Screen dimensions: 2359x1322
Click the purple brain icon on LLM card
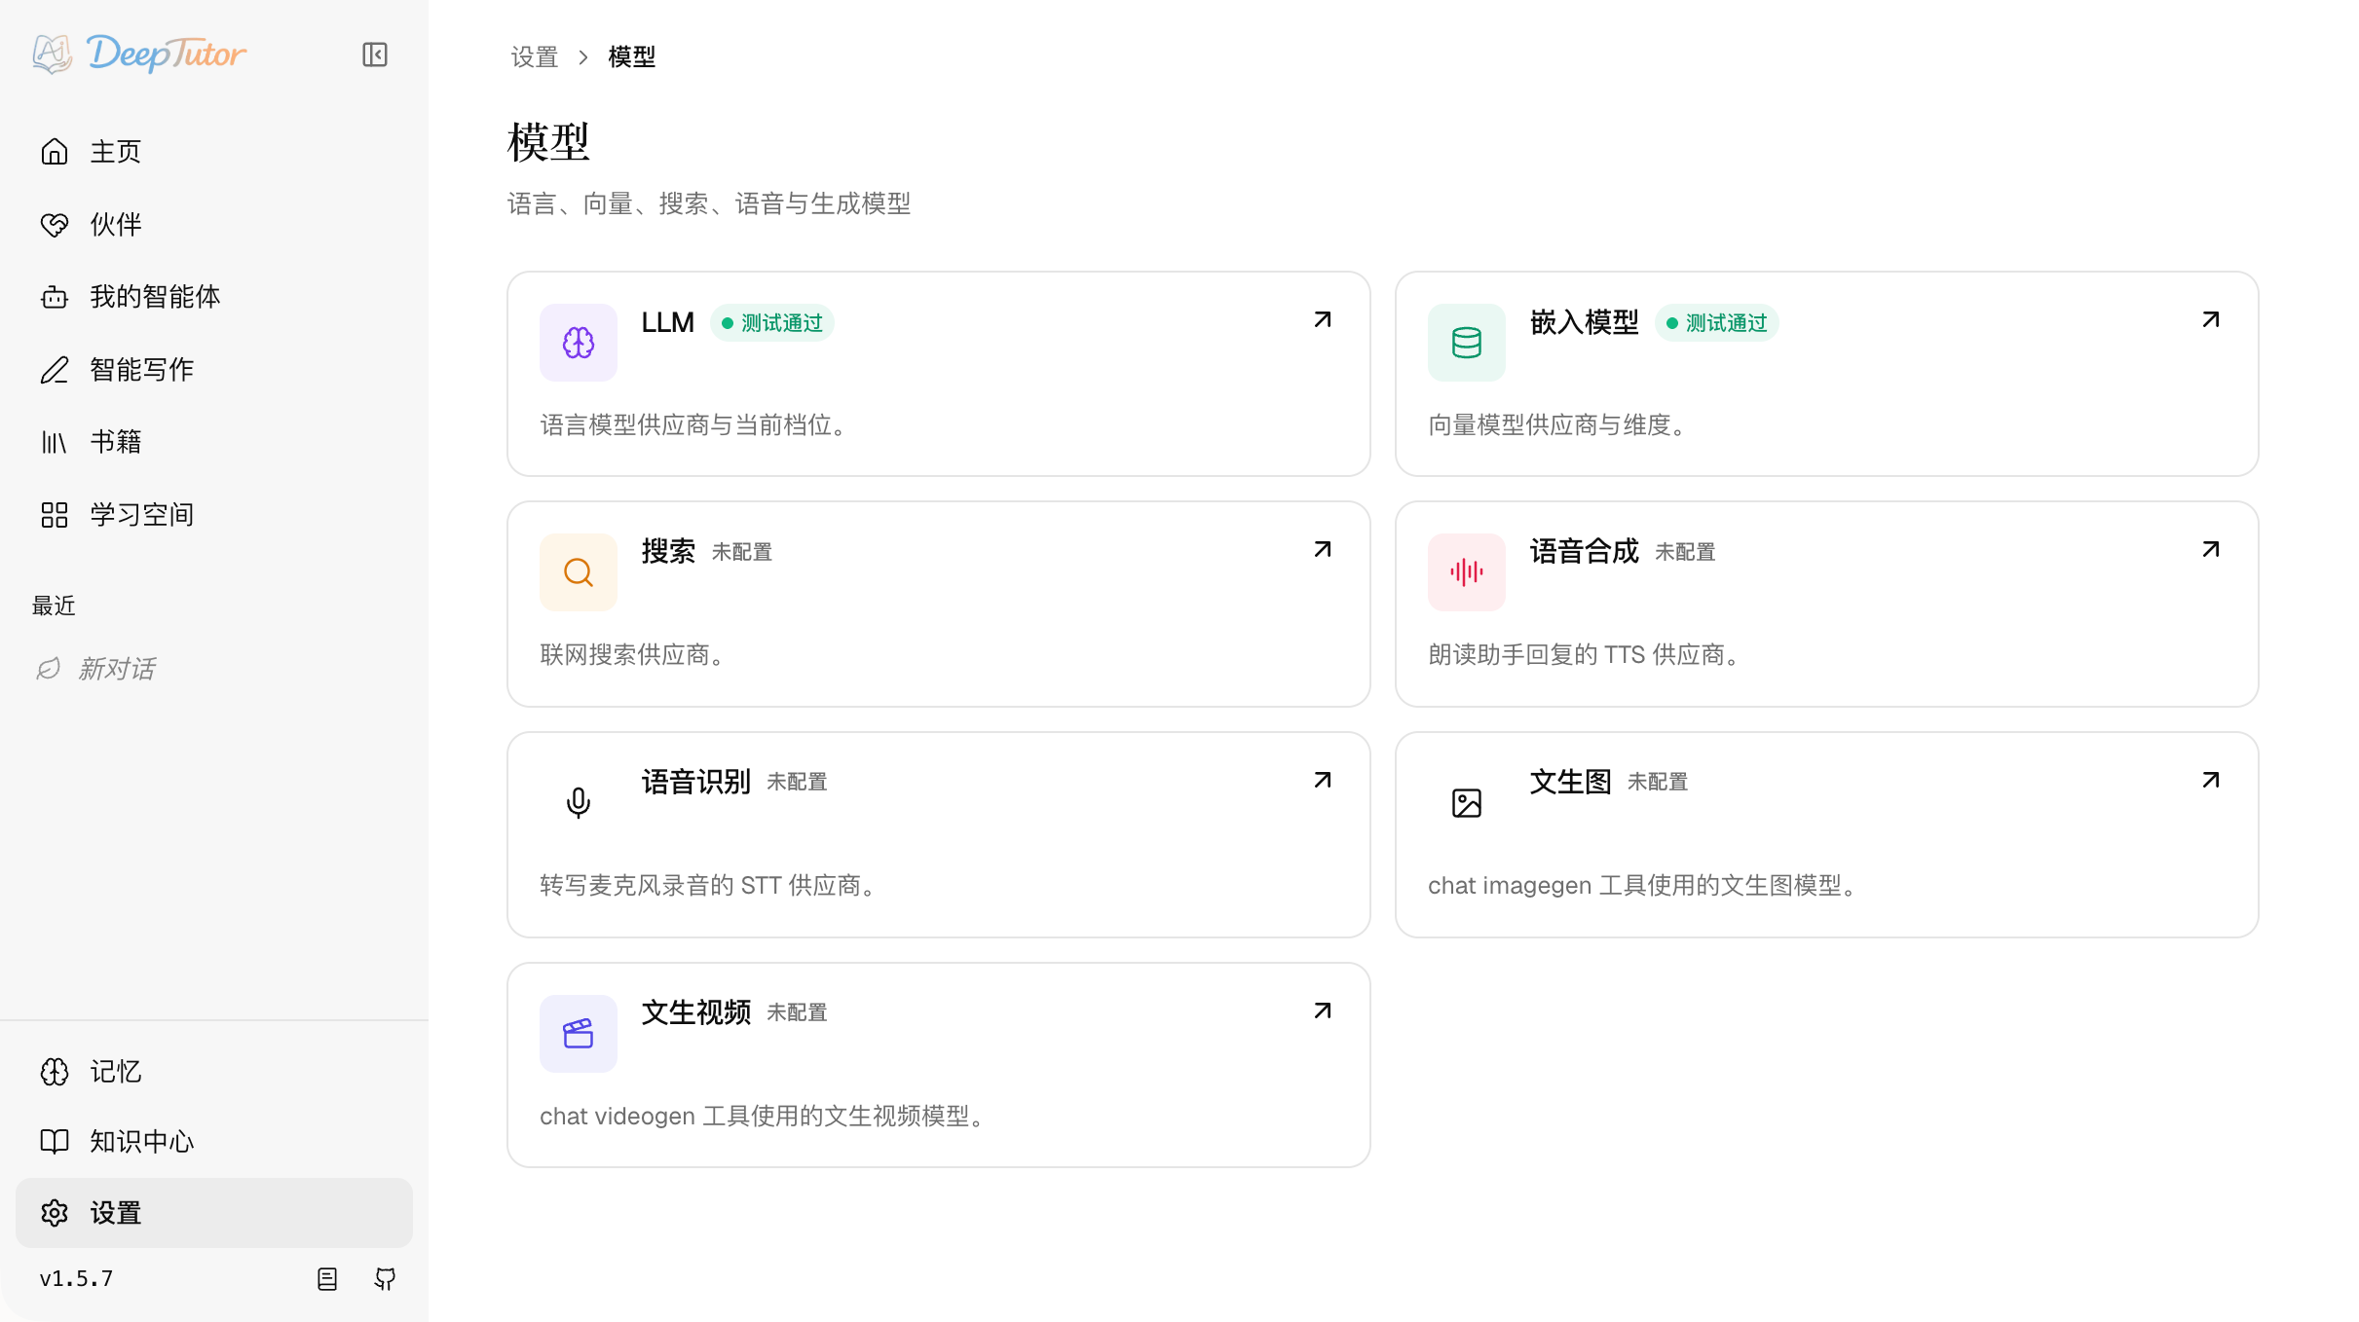pos(579,343)
